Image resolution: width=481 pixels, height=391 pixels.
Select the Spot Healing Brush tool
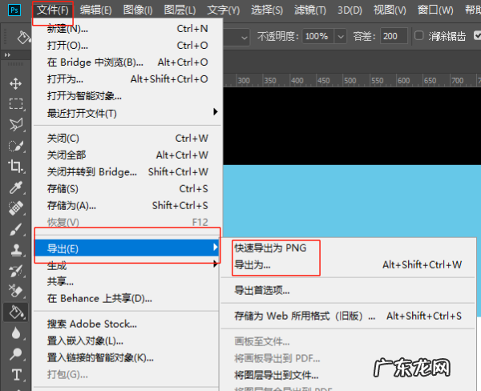click(16, 208)
